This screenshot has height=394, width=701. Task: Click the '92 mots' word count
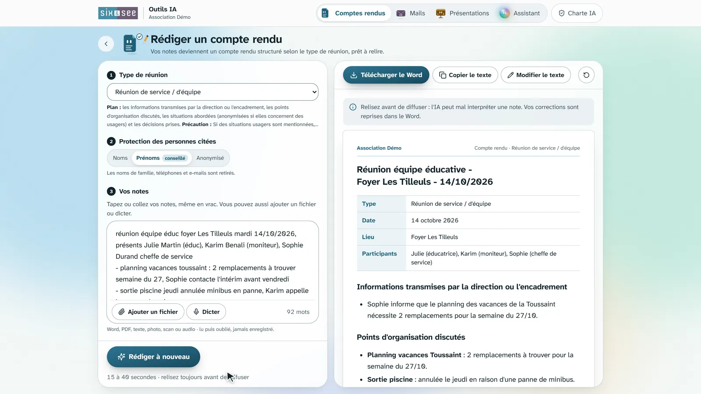click(298, 312)
